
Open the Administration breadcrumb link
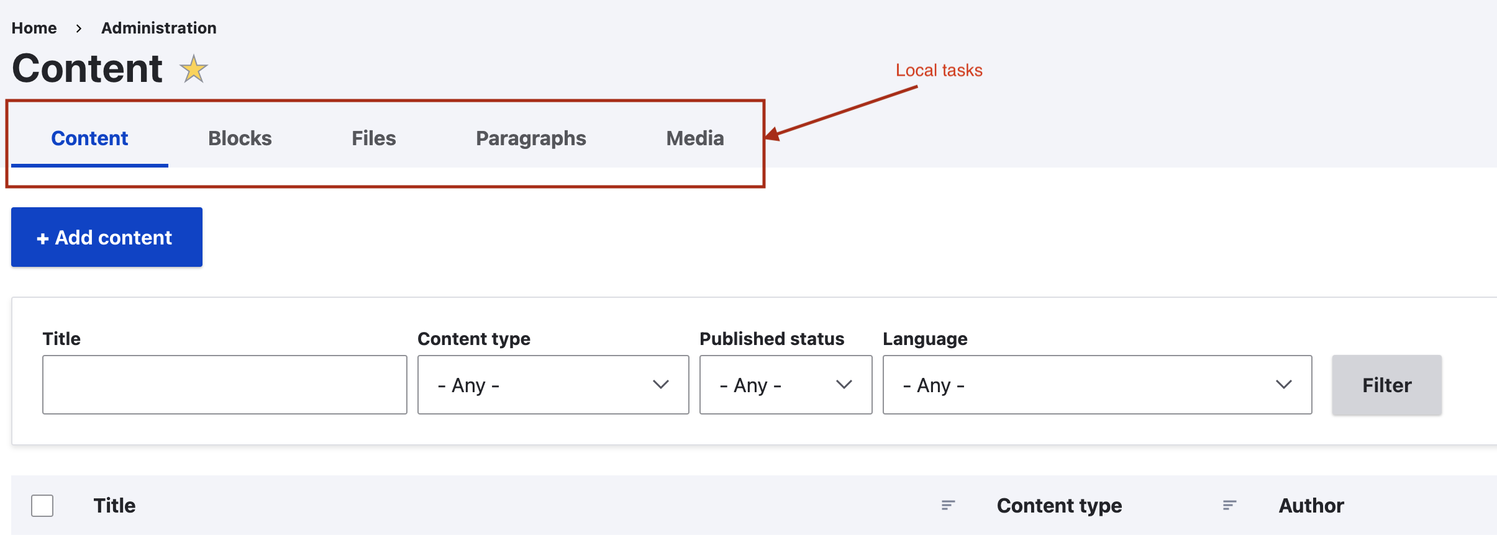point(159,28)
